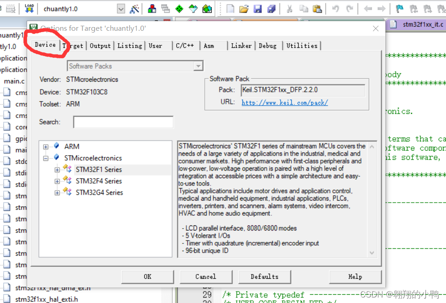
Task: Open the Linker tab
Action: pyautogui.click(x=241, y=46)
